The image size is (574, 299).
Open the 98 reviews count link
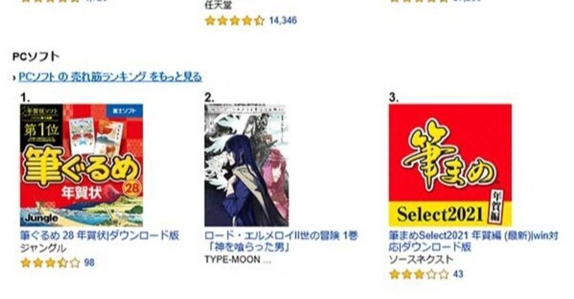pos(89,263)
